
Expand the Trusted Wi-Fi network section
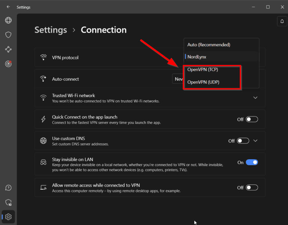coord(255,98)
